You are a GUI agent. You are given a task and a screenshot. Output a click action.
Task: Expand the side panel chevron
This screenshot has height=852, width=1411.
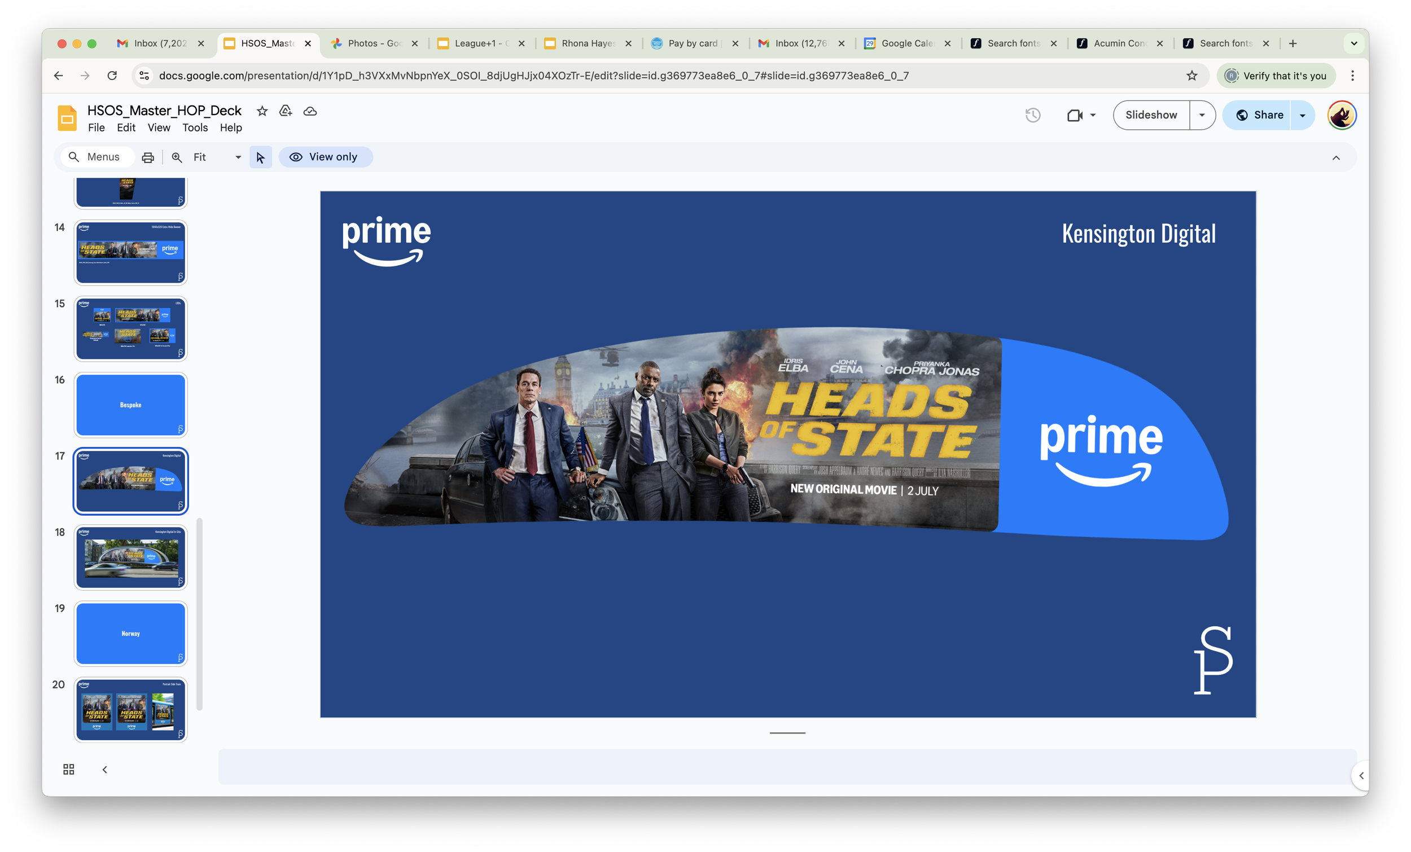tap(1361, 776)
